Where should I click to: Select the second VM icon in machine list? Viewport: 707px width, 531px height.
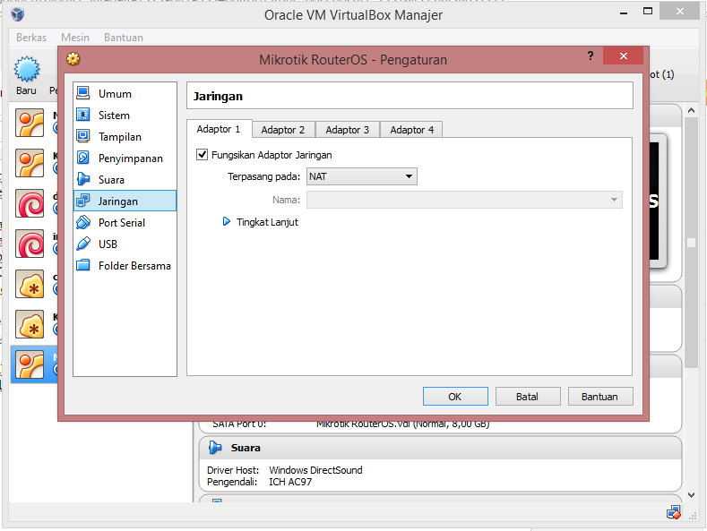tap(30, 163)
